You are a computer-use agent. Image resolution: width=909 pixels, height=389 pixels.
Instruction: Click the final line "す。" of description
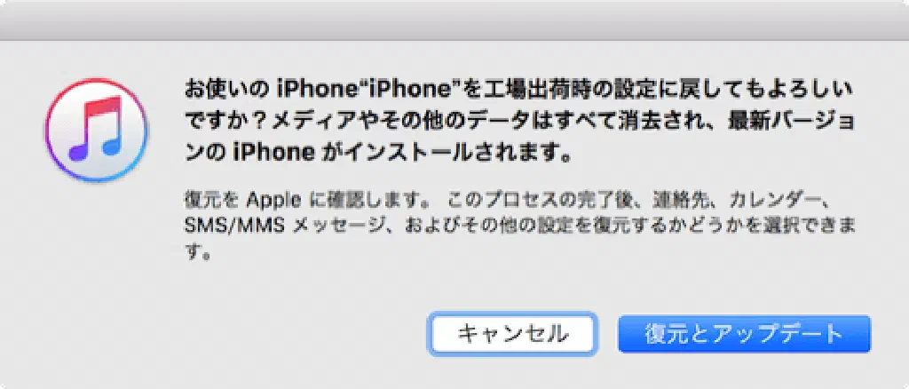tap(196, 253)
